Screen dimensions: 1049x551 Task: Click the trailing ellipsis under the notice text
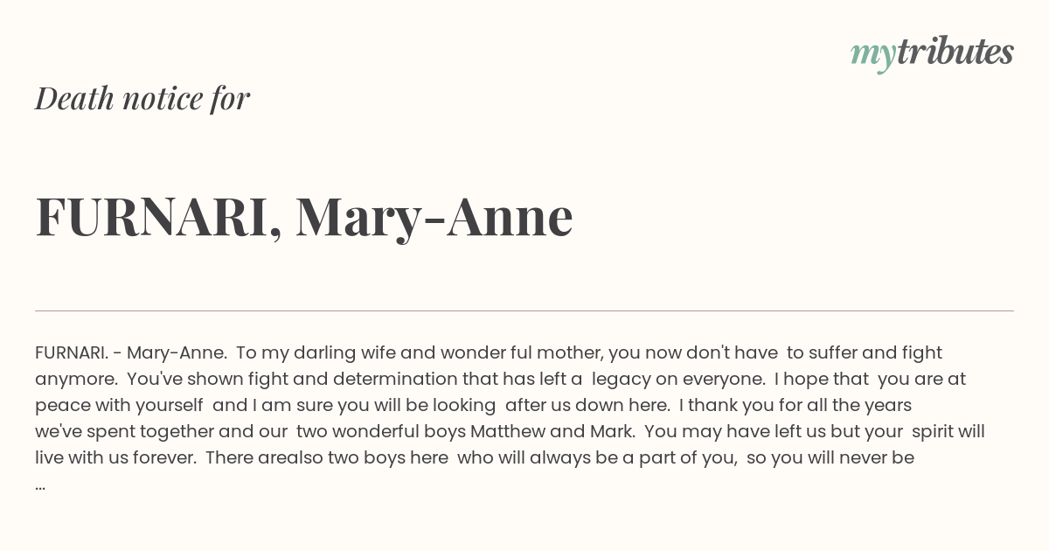(40, 485)
